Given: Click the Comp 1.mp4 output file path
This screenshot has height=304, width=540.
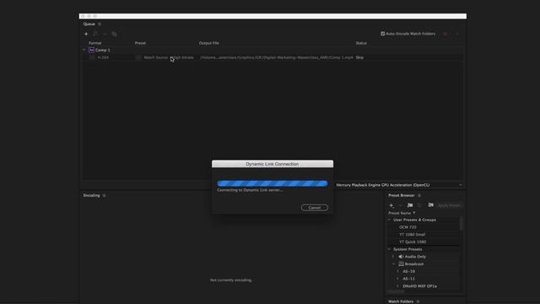Looking at the screenshot, I should [x=277, y=57].
